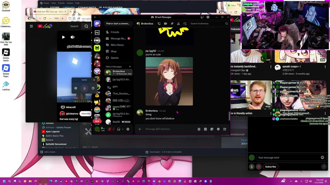Open YouTube hamburger guide menu
The image size is (330, 185).
pyautogui.click(x=31, y=26)
